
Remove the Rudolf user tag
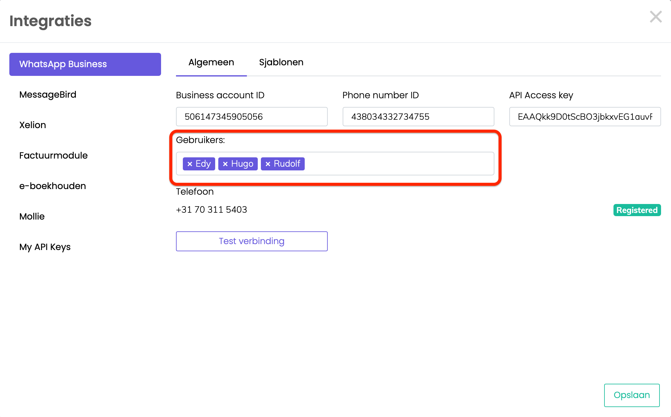268,164
